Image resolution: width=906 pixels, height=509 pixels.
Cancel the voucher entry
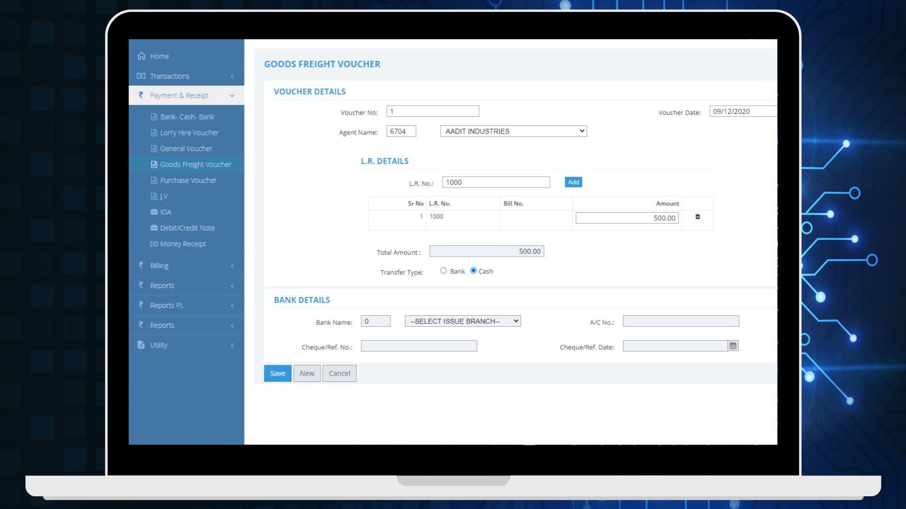point(339,373)
